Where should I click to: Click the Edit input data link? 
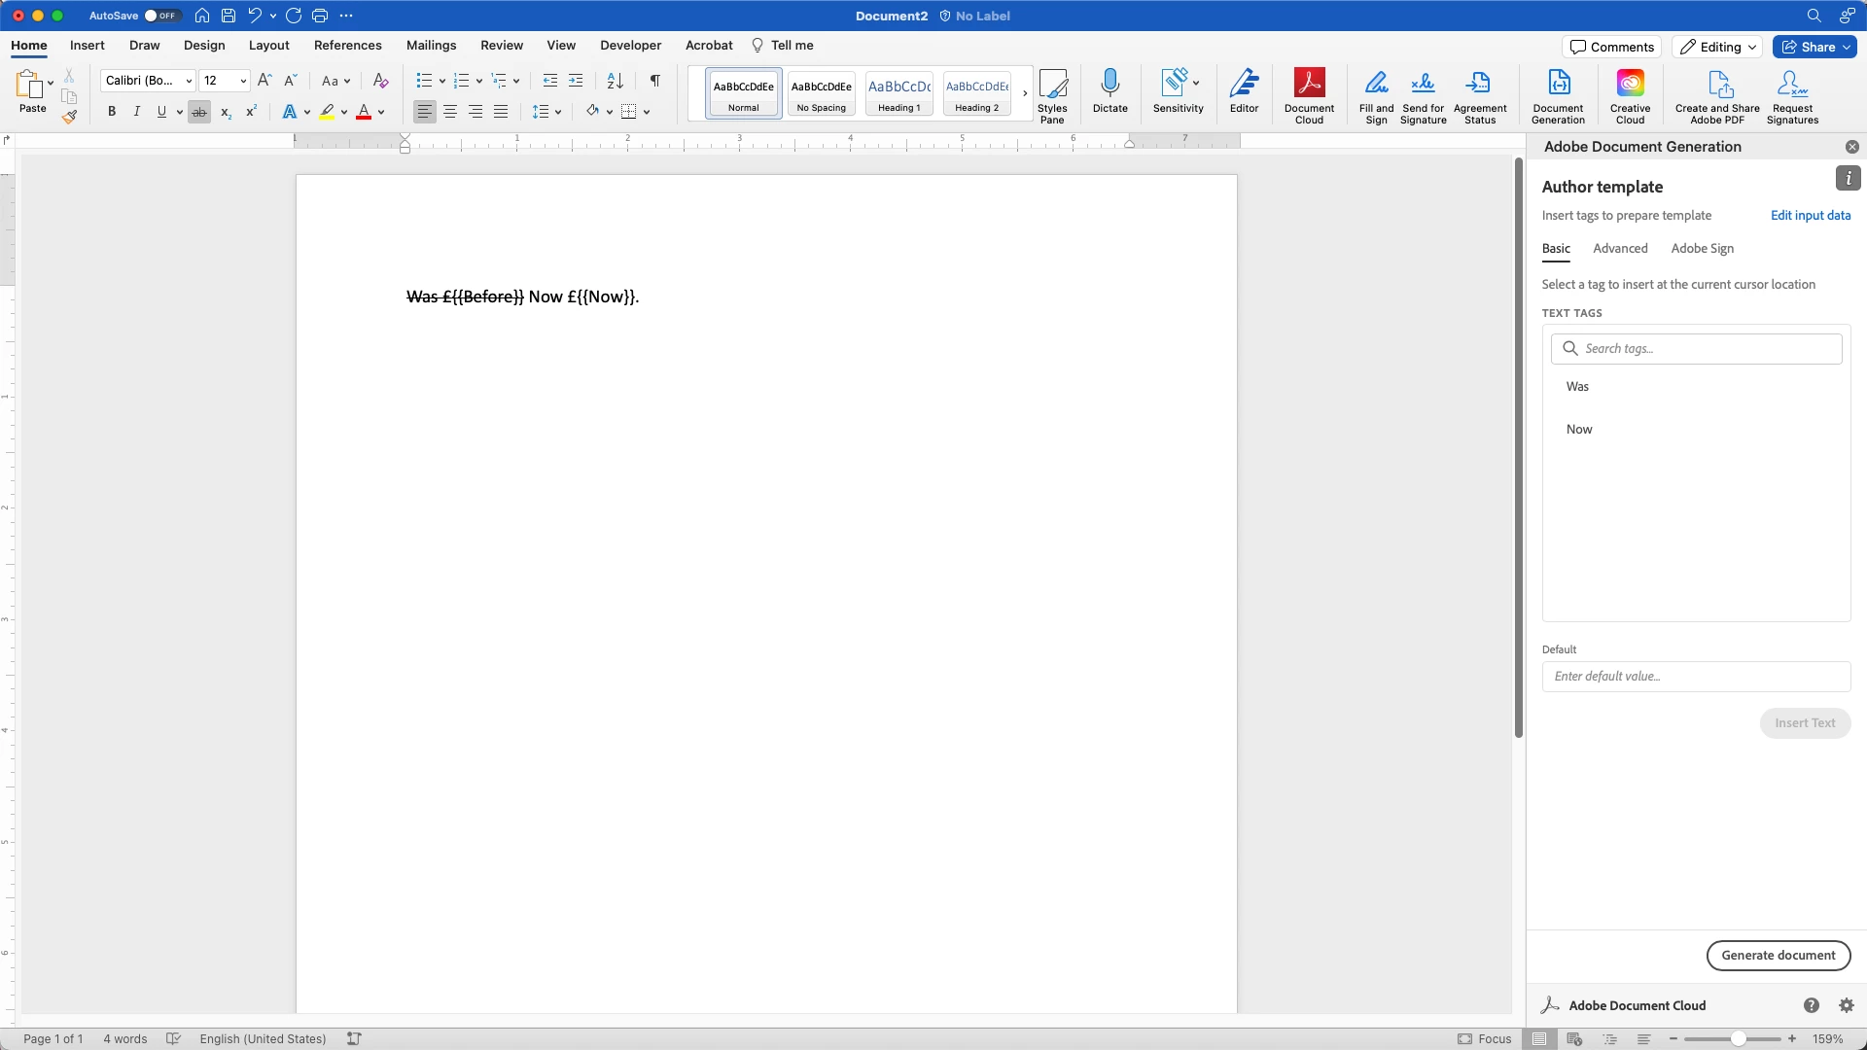1810,216
